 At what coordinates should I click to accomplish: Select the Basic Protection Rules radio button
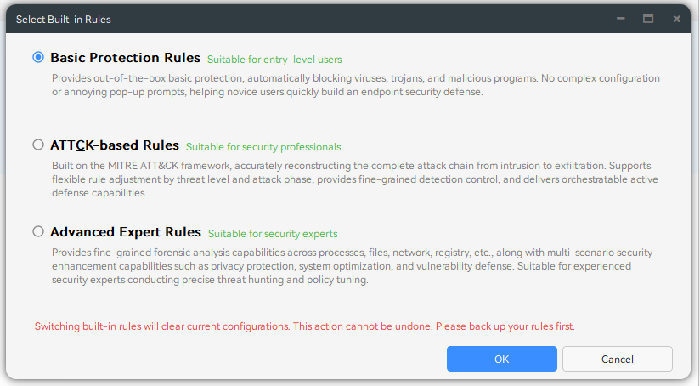pos(38,58)
